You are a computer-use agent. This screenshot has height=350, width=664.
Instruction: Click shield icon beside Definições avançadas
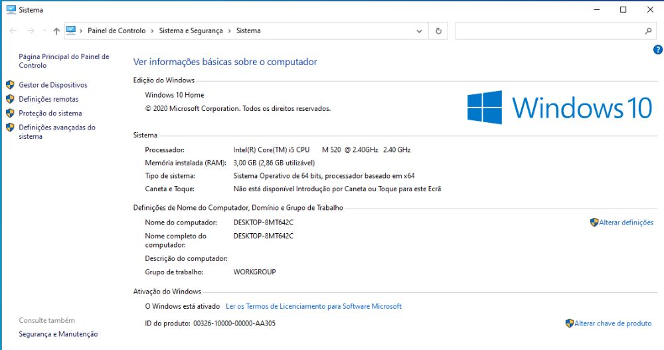[10, 127]
